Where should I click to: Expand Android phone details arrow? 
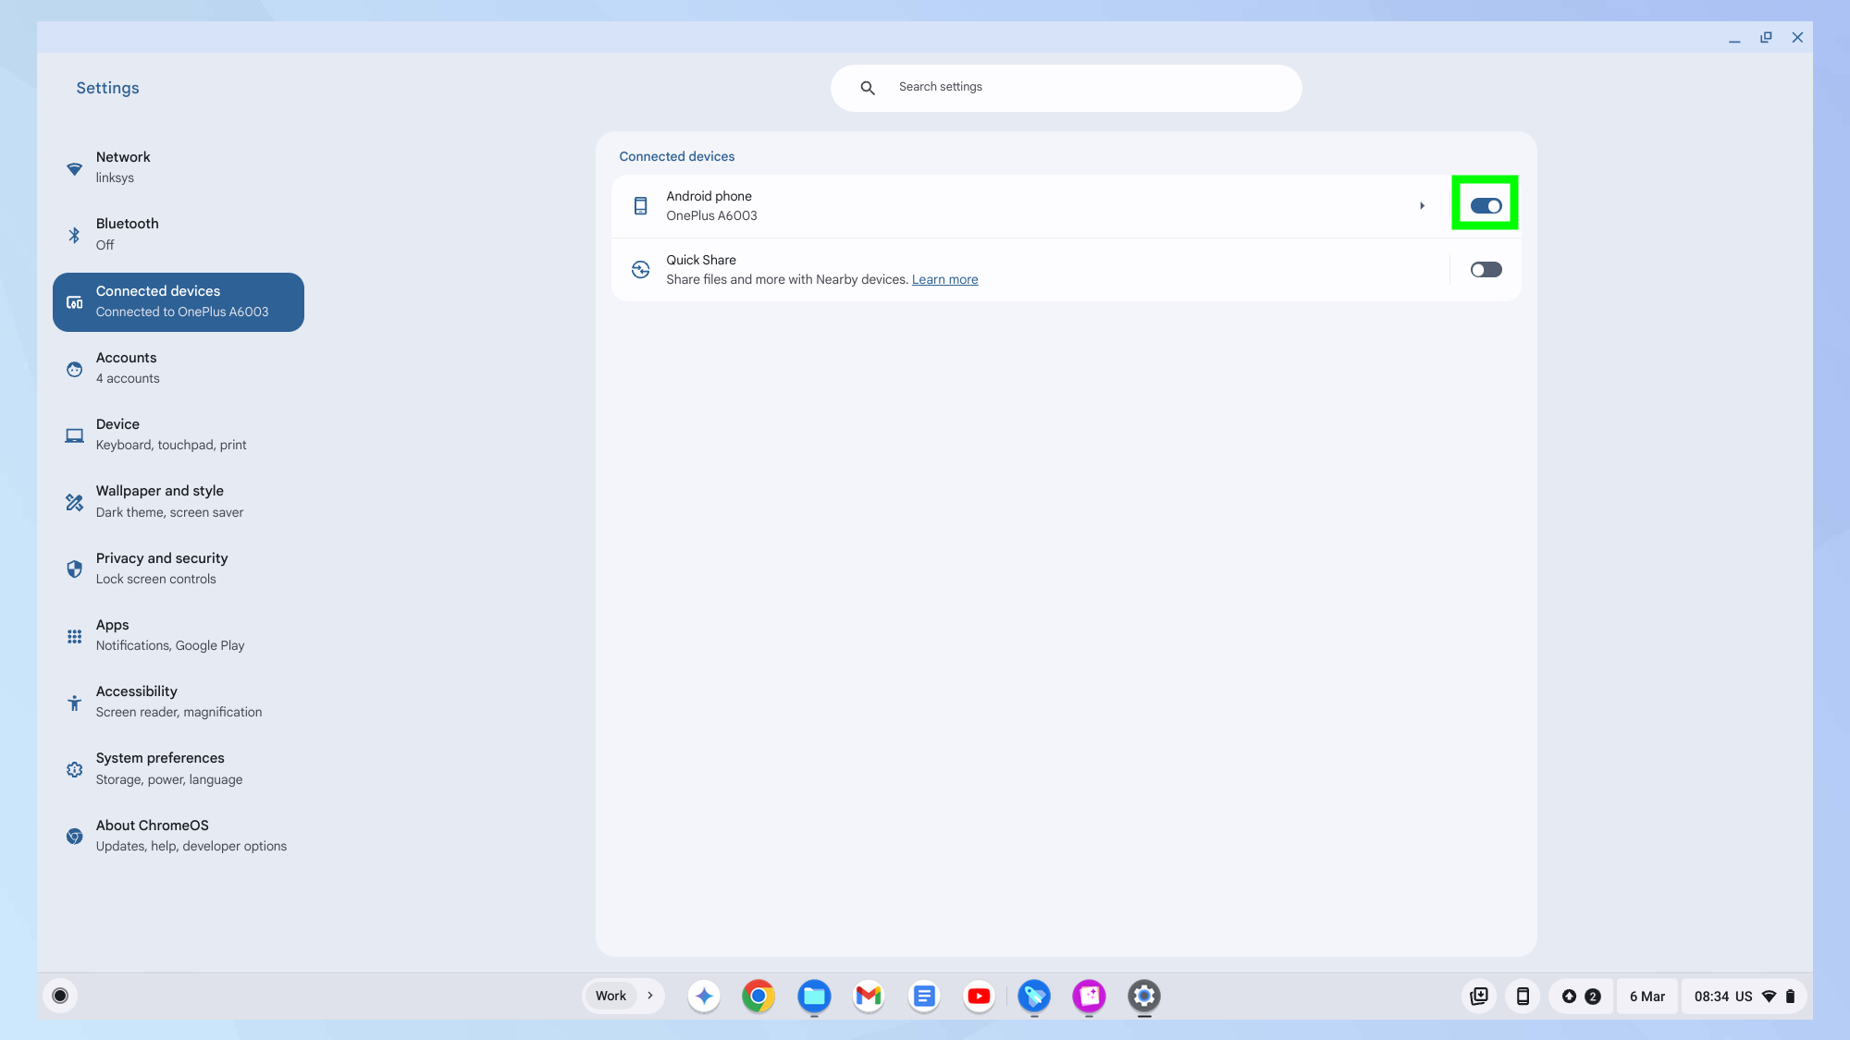coord(1422,205)
